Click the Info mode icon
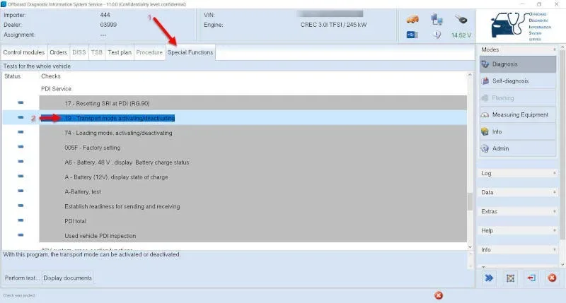The height and width of the screenshot is (303, 566). [485, 132]
